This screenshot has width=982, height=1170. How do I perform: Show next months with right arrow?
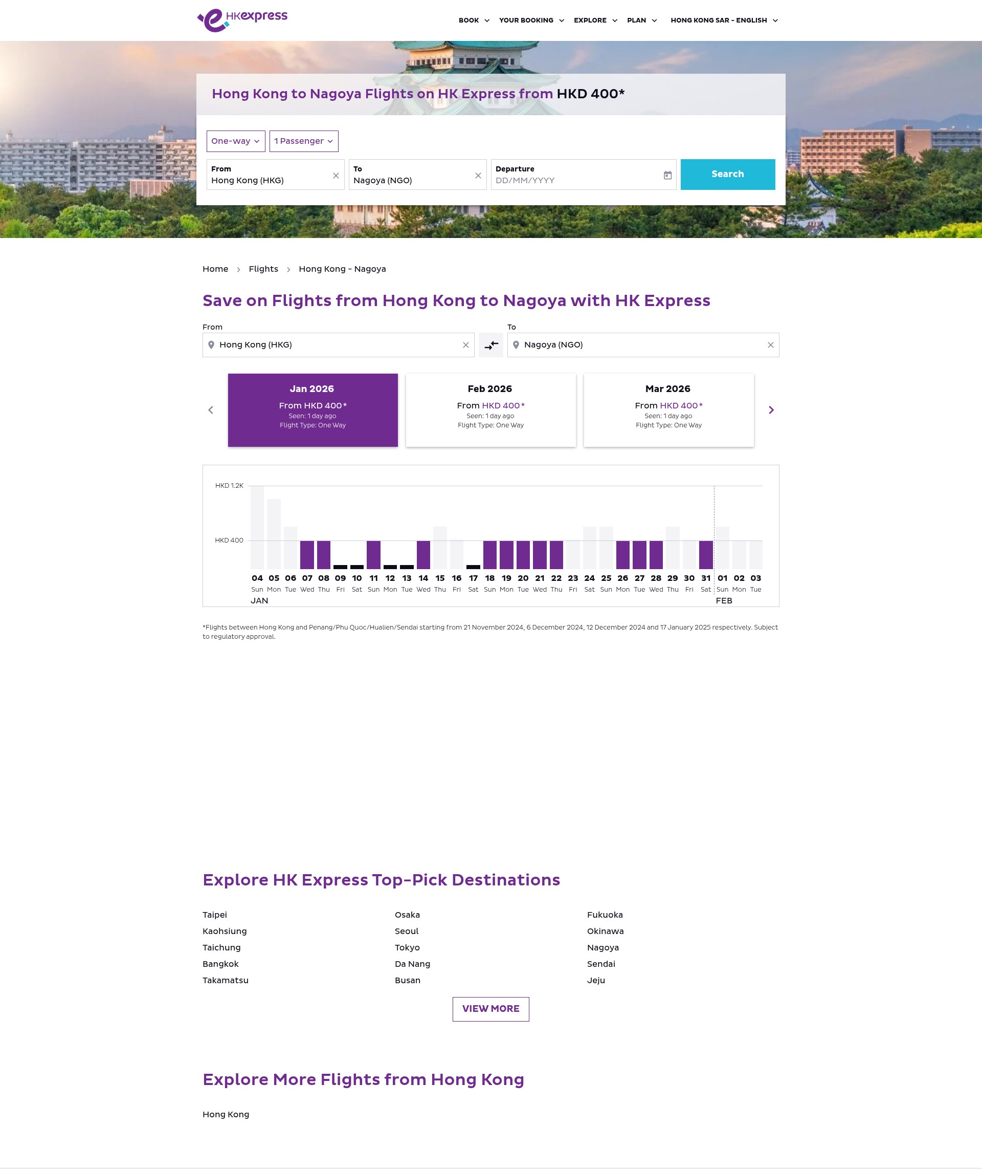coord(771,410)
